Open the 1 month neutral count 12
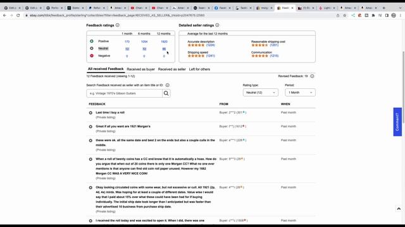The image size is (405, 227). [127, 49]
